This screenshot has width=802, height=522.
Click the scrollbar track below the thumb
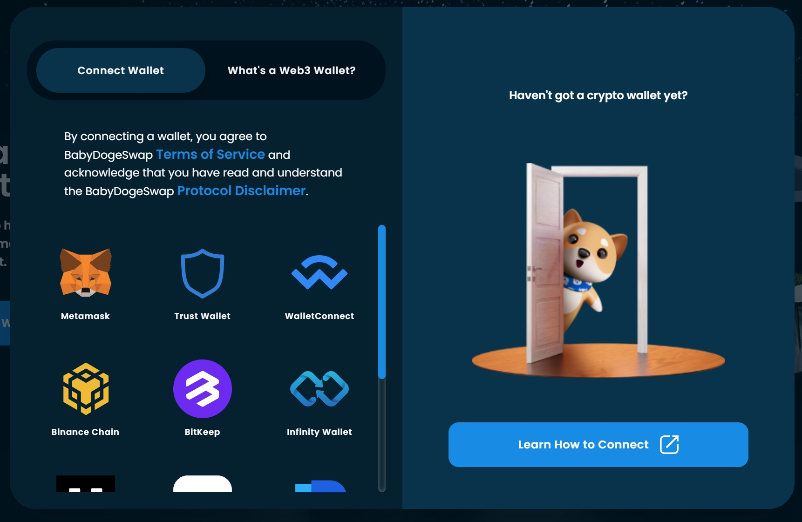click(x=382, y=435)
